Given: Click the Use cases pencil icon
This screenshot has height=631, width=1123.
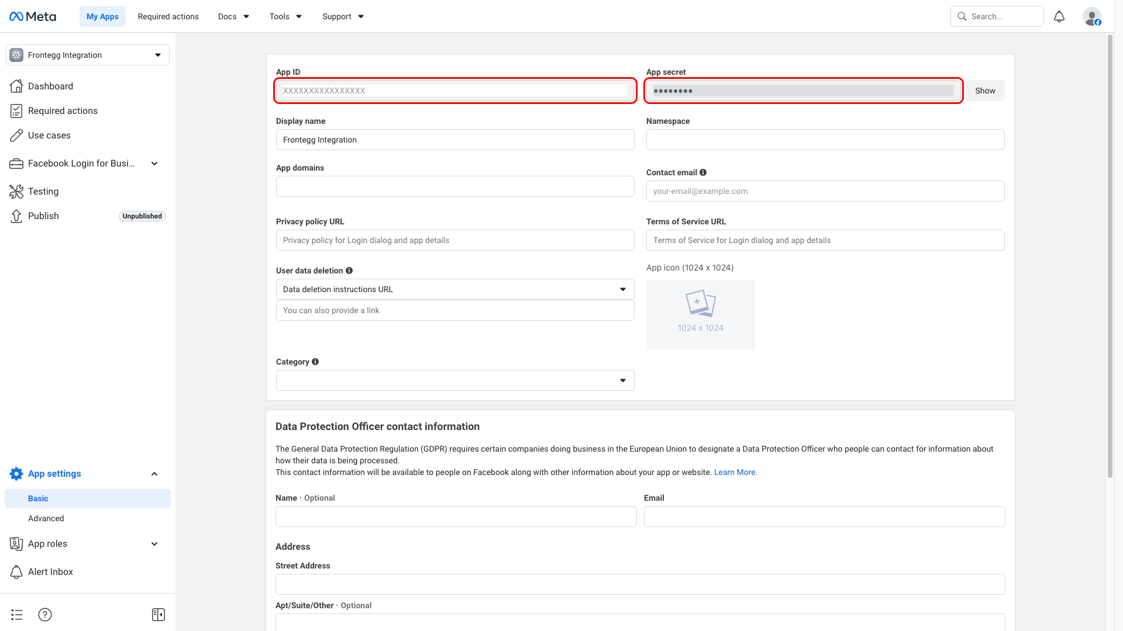Looking at the screenshot, I should pyautogui.click(x=16, y=135).
